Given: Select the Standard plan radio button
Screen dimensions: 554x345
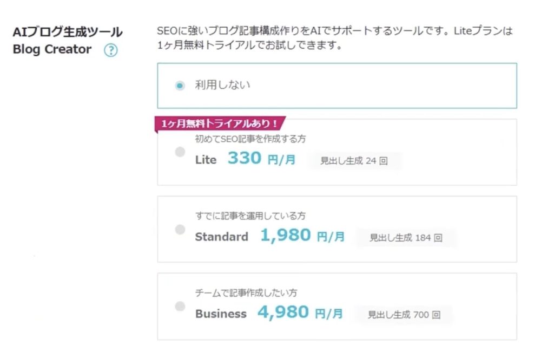Looking at the screenshot, I should click(180, 229).
